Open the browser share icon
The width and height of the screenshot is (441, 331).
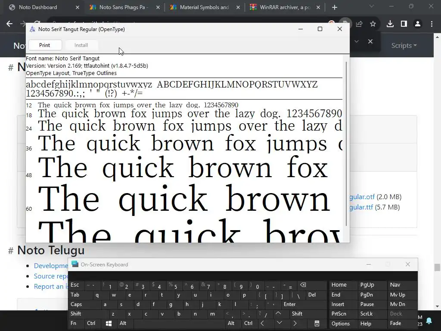pos(359,24)
